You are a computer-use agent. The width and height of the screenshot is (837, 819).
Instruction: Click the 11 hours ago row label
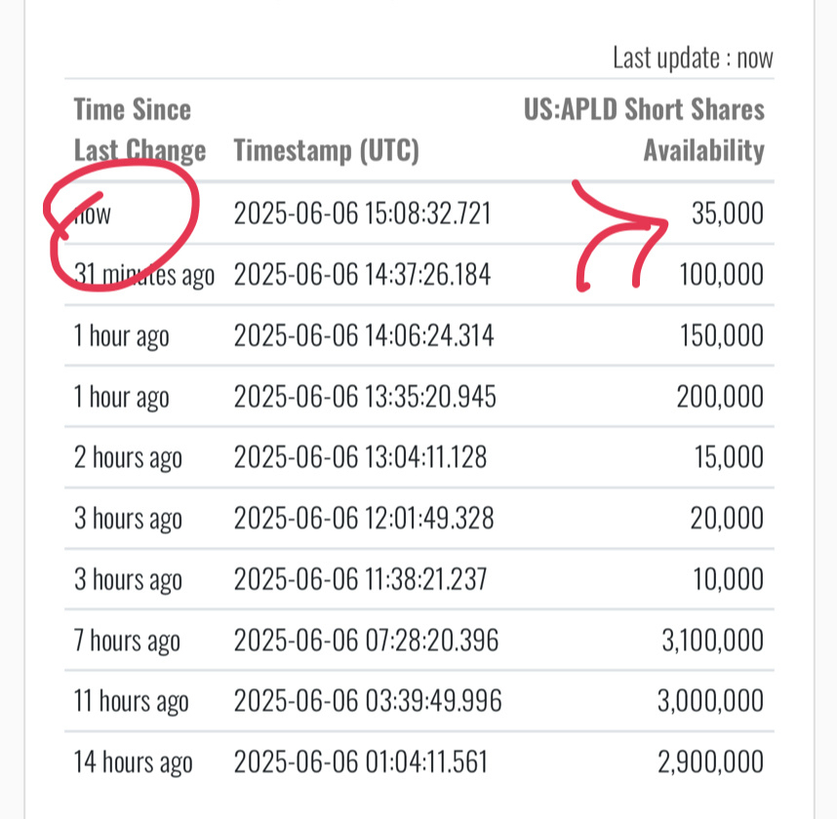click(x=132, y=702)
